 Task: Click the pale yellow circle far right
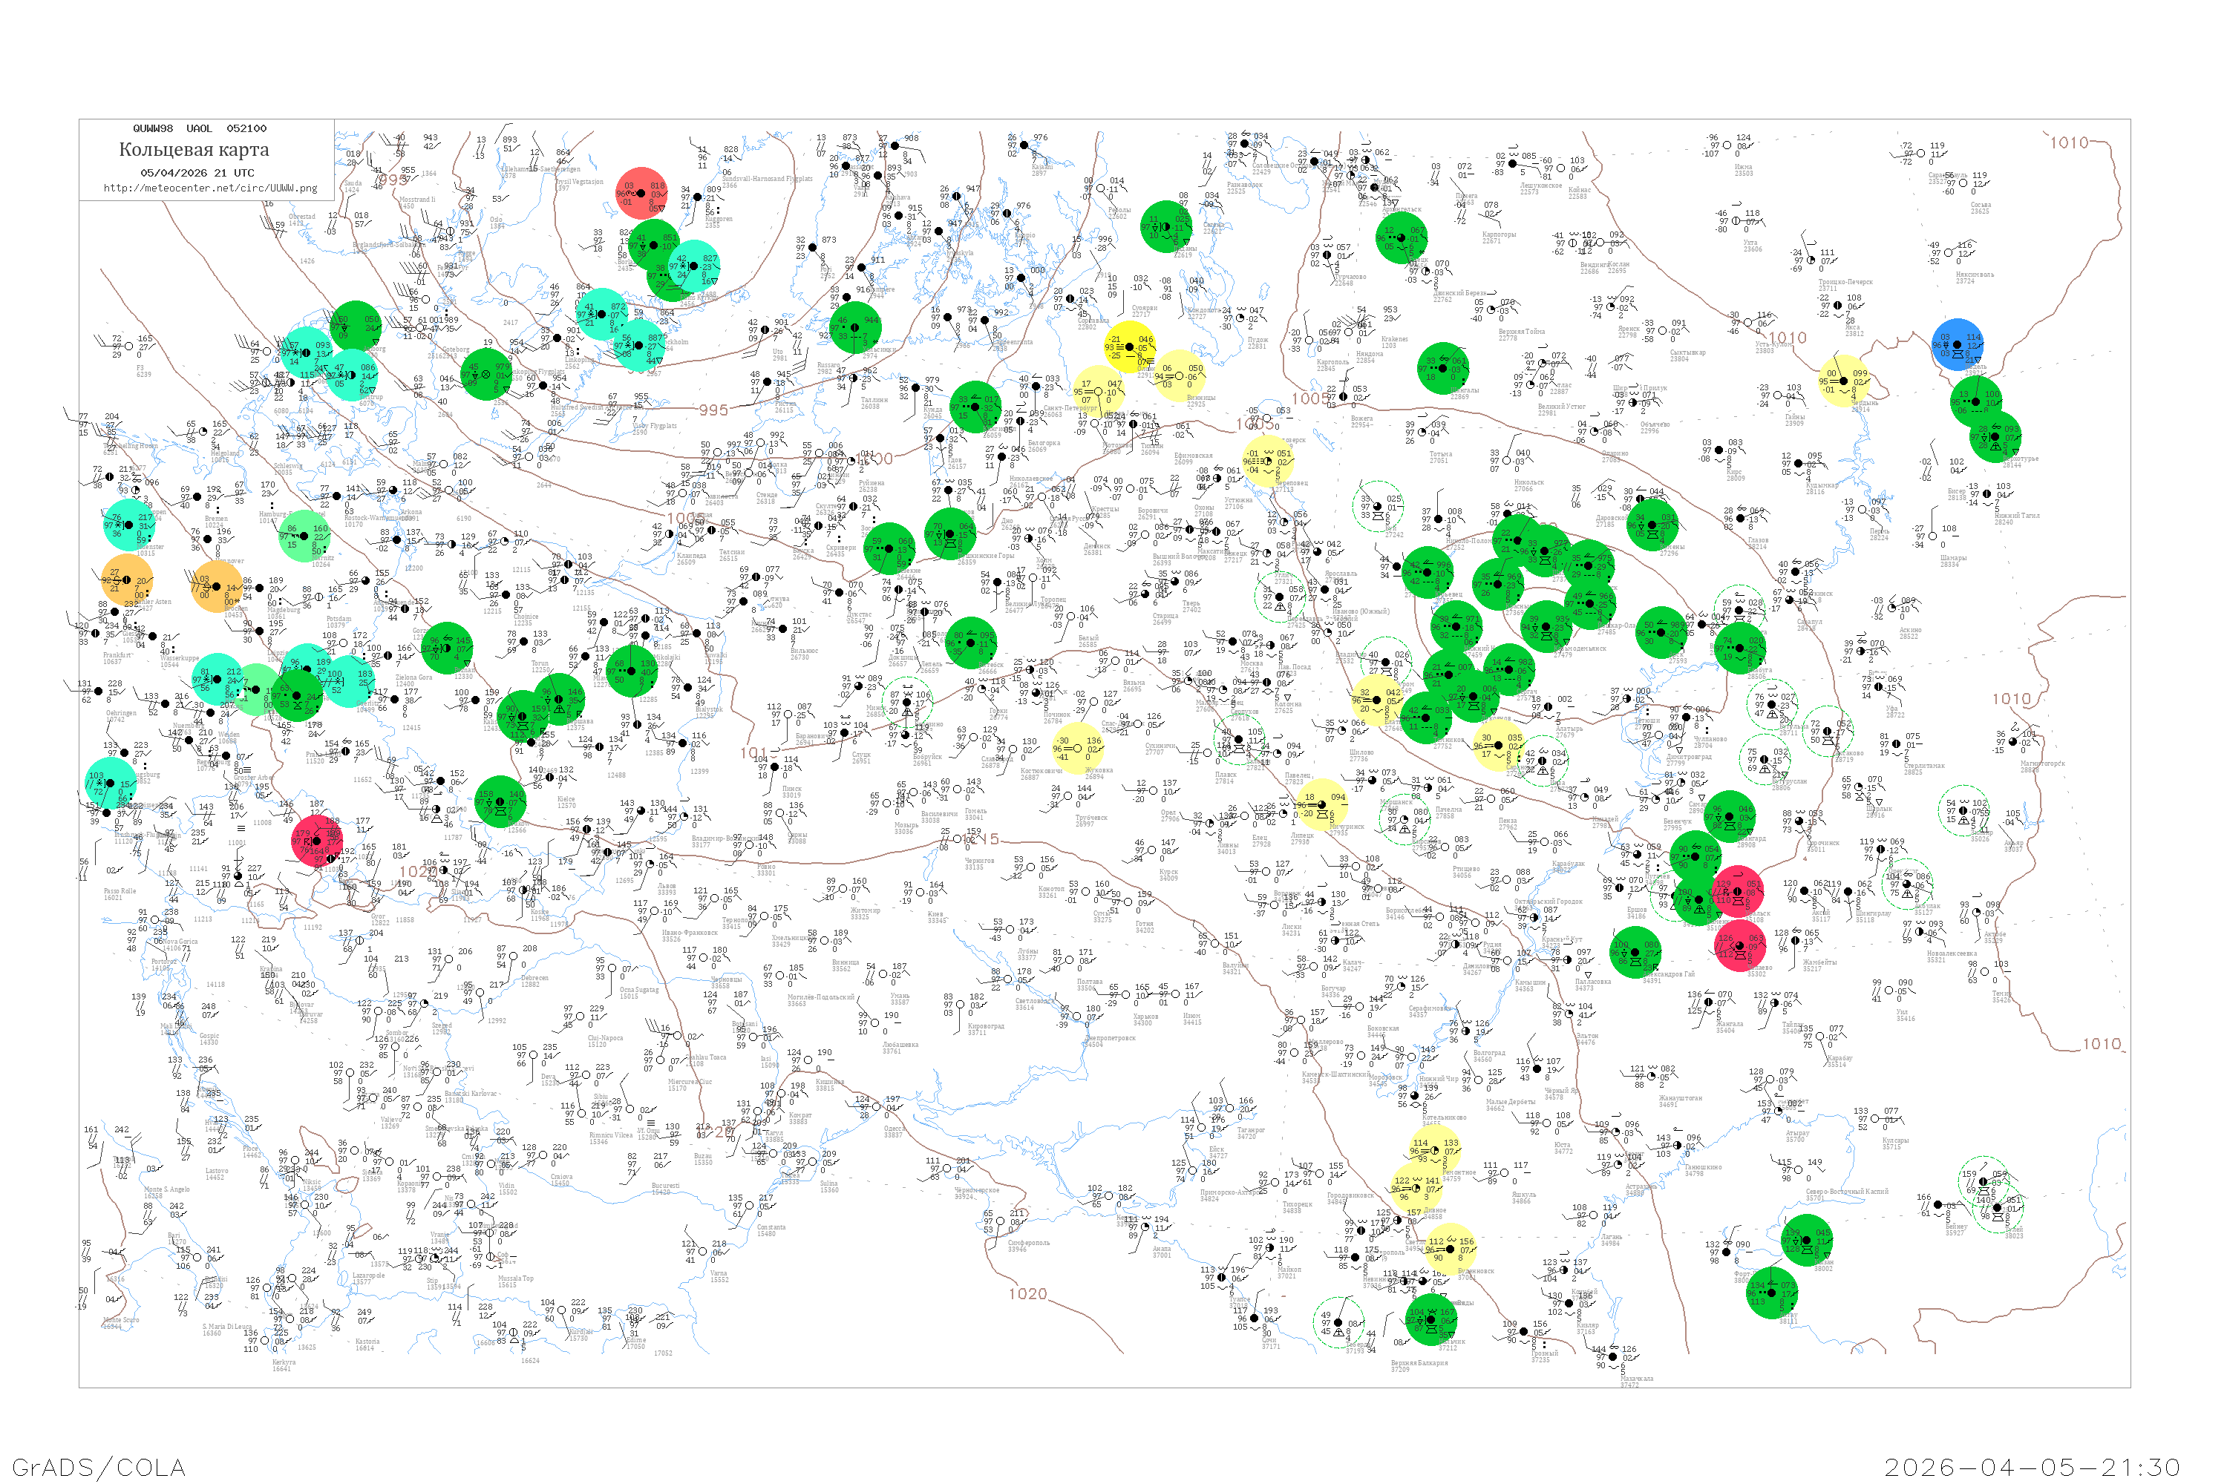tap(1845, 381)
